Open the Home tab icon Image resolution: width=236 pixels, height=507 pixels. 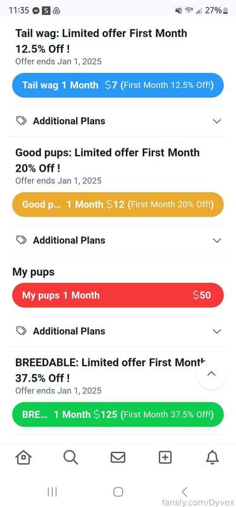coord(23,458)
